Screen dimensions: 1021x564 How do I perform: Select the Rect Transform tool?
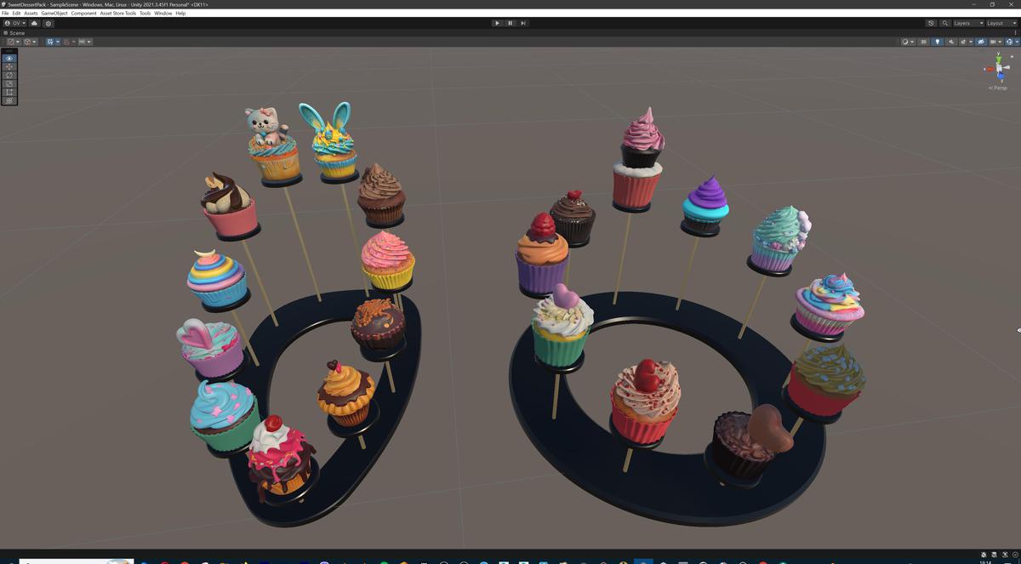[x=9, y=92]
